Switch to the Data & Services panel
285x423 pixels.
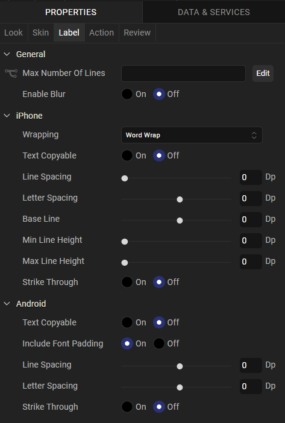tap(214, 12)
